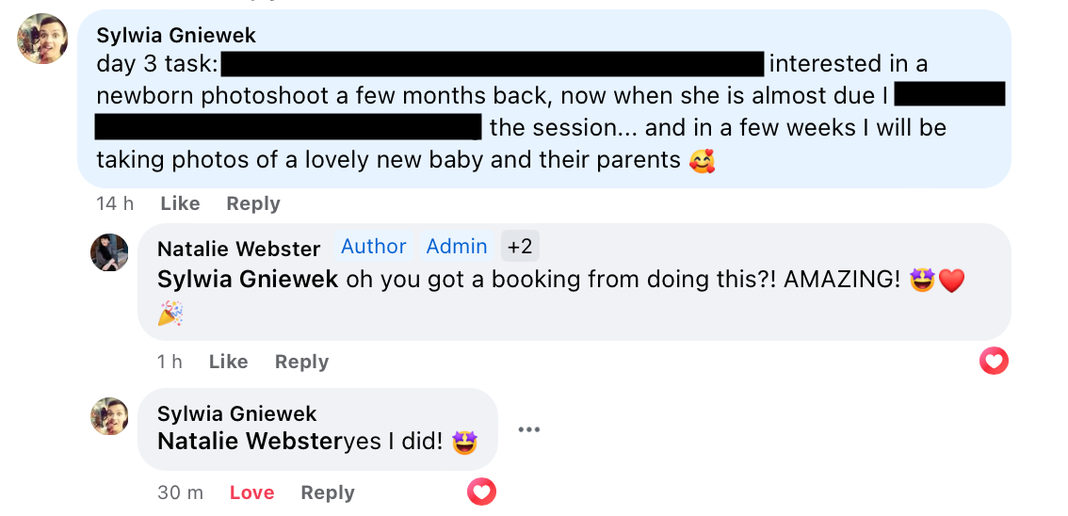Image resolution: width=1068 pixels, height=516 pixels.
Task: Toggle the Love reaction on the last reply
Action: click(x=251, y=492)
